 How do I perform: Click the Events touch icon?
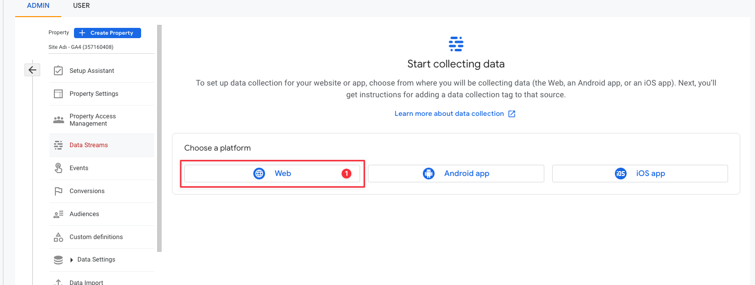tap(58, 168)
